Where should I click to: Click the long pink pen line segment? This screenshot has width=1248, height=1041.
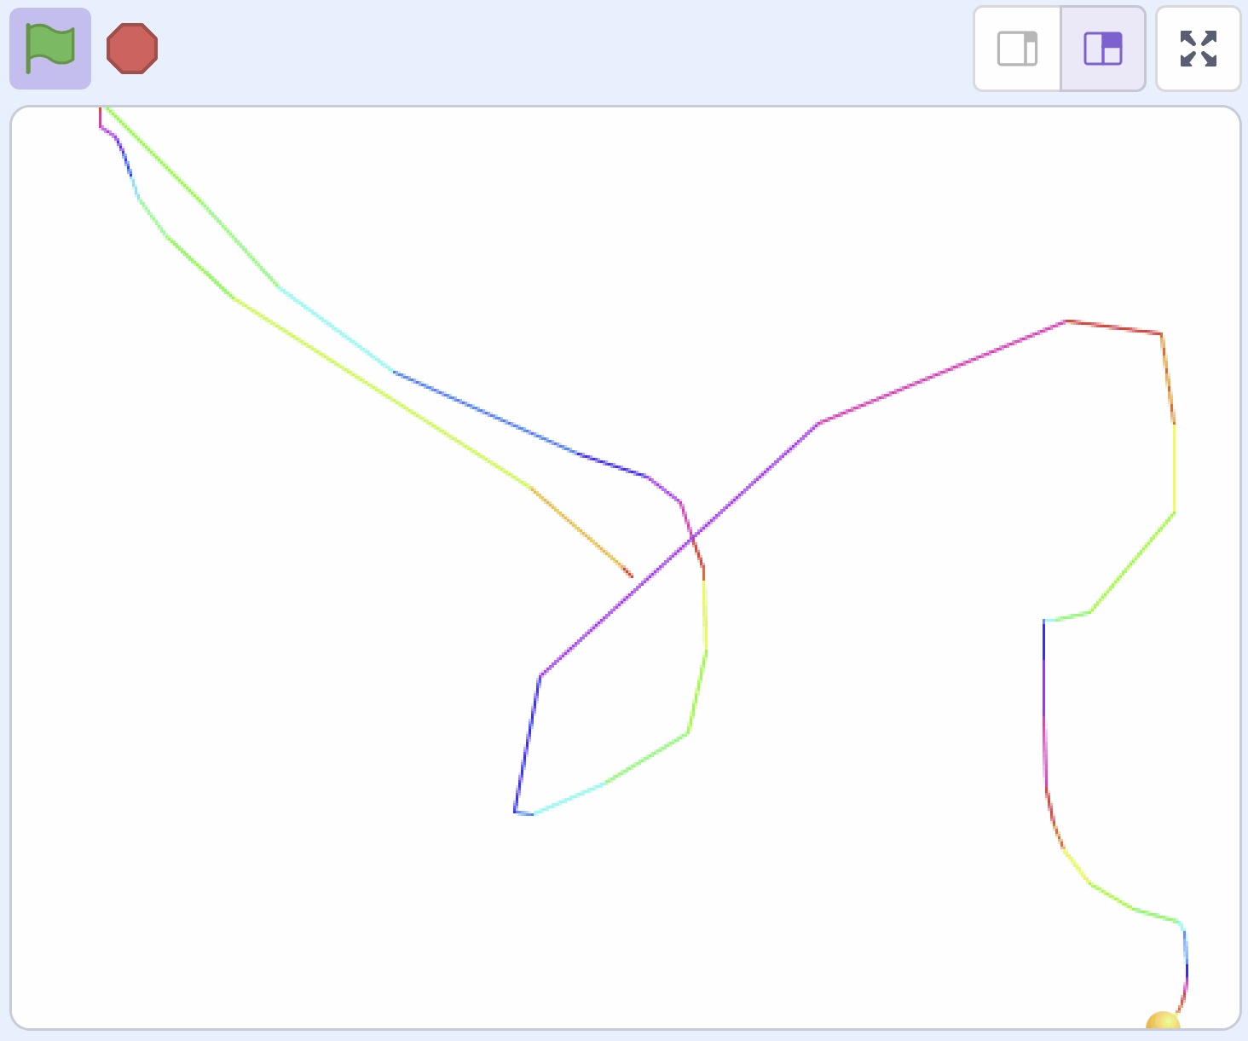[942, 372]
